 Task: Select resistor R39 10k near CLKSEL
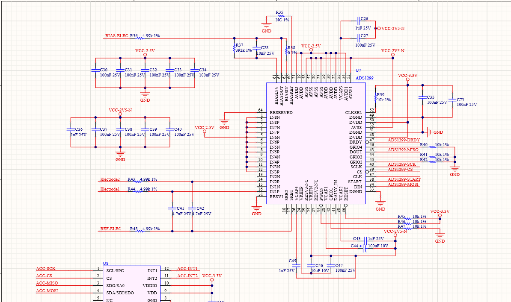(375, 98)
